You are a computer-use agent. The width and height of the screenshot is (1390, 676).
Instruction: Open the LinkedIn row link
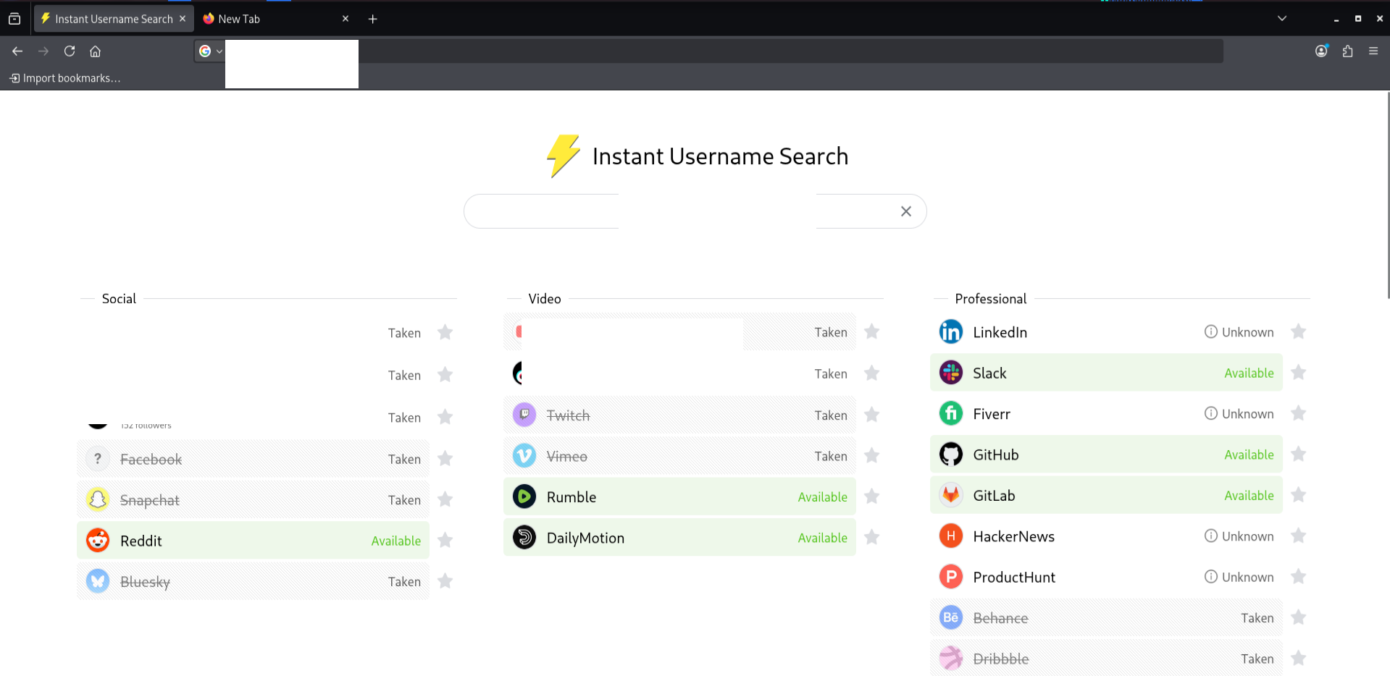(x=1106, y=331)
